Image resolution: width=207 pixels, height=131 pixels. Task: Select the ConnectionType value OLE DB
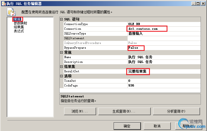[164, 24]
